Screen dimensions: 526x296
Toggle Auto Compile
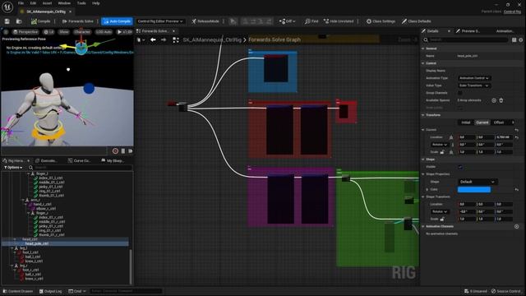click(117, 21)
